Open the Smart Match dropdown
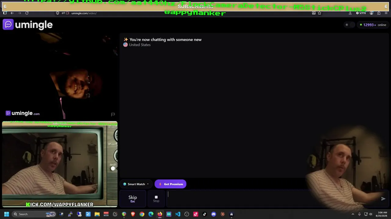391x219 pixels. (136, 184)
